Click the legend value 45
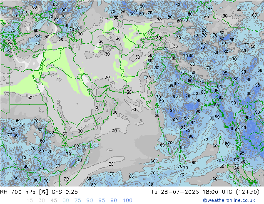Screen dimensions: 264x204 point(54,201)
